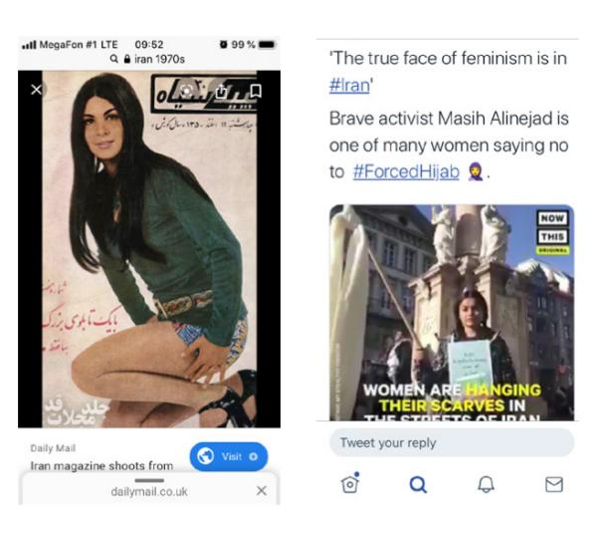The height and width of the screenshot is (541, 597).
Task: Open the messages envelope icon
Action: point(554,484)
